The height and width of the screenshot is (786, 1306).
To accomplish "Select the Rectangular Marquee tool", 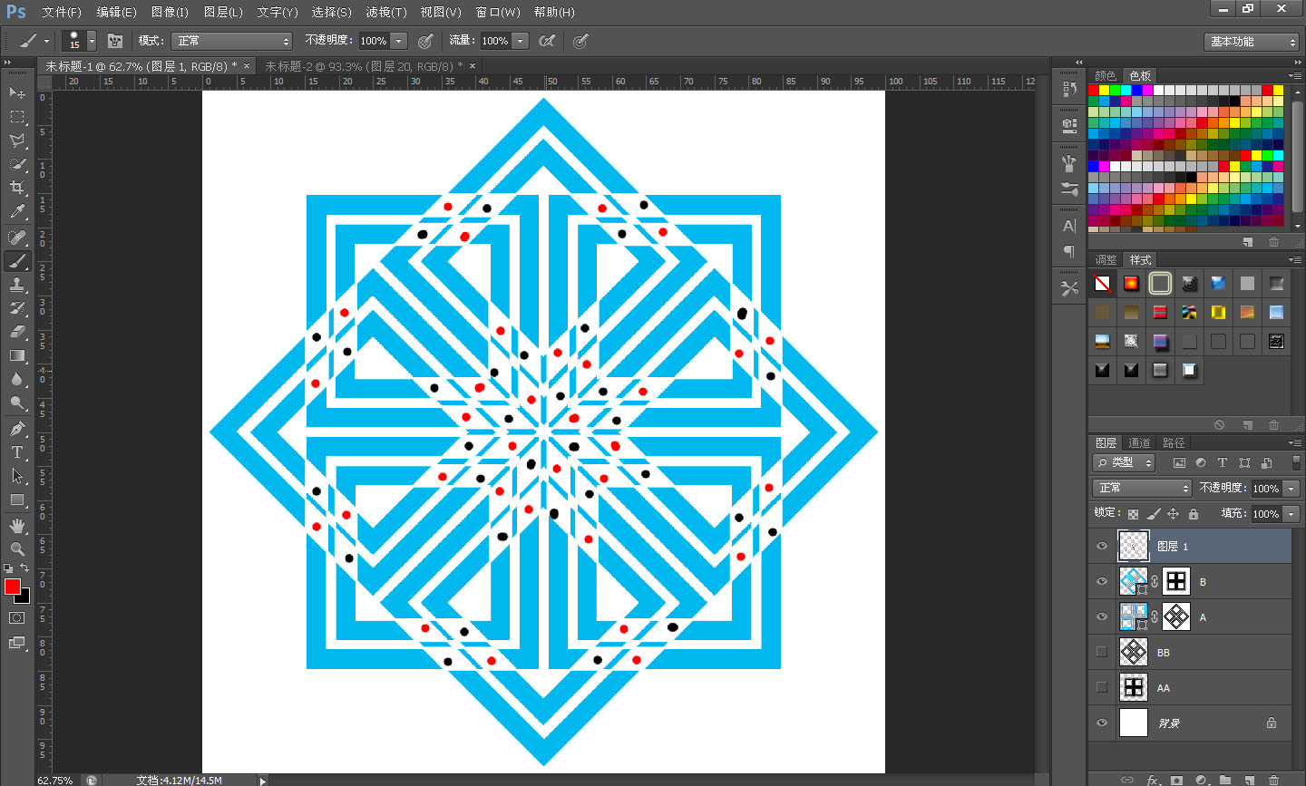I will 17,117.
